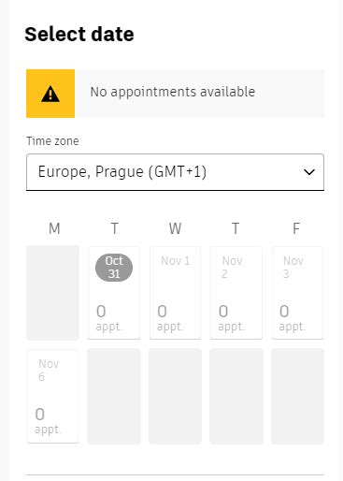Click the empty grey cell below Nov 3
343x481 pixels.
pyautogui.click(x=297, y=396)
